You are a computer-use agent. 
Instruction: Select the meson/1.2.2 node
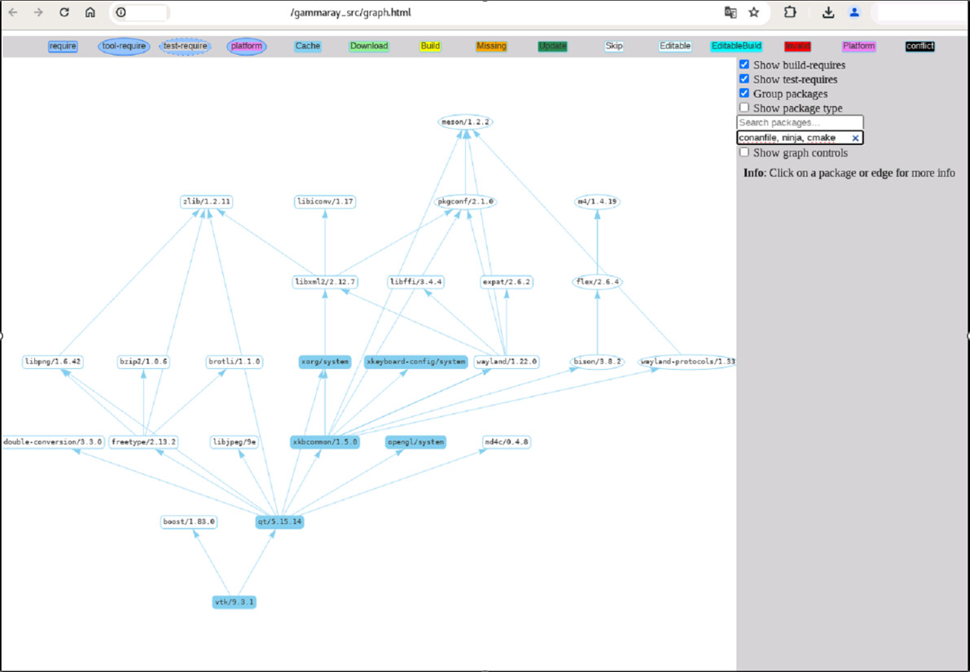pos(465,122)
